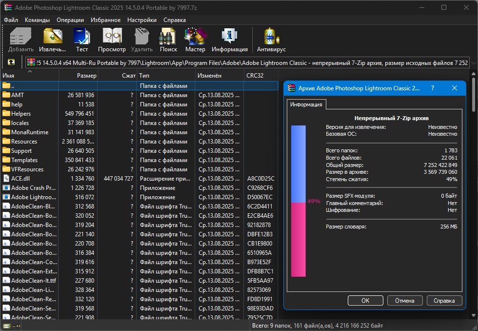Open the Справка menu in the menu bar
Image resolution: width=478 pixels, height=331 pixels.
175,20
